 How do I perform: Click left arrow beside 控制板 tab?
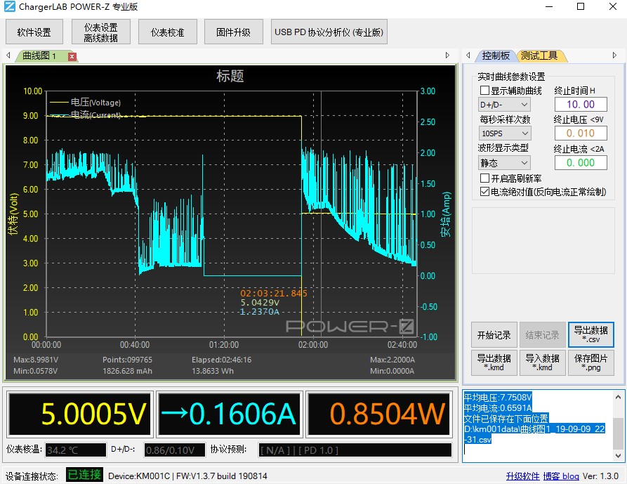468,55
